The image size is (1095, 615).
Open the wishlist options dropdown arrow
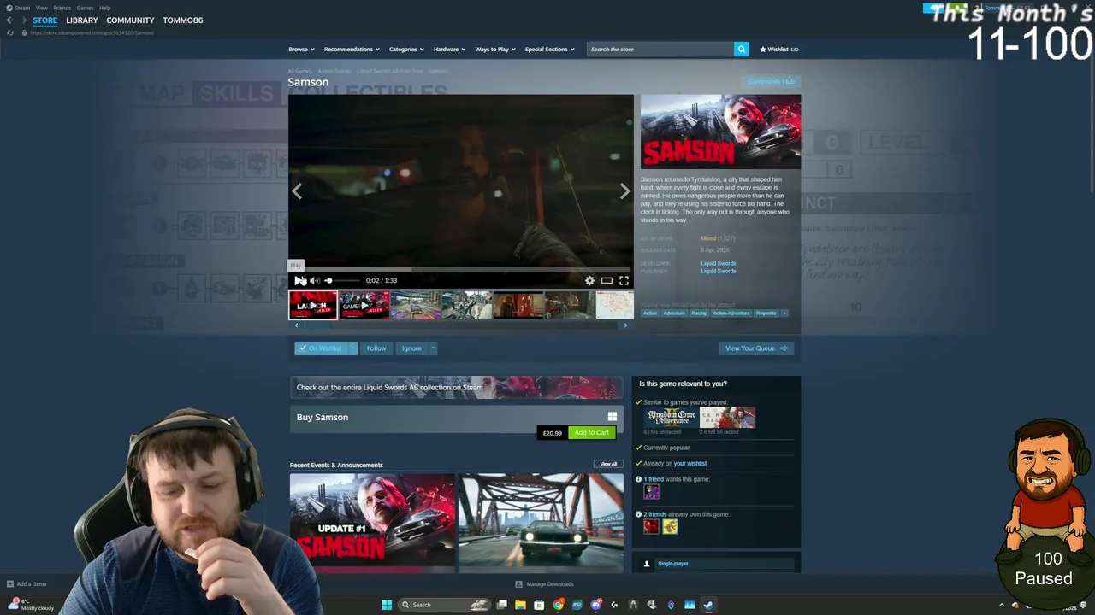pos(352,348)
